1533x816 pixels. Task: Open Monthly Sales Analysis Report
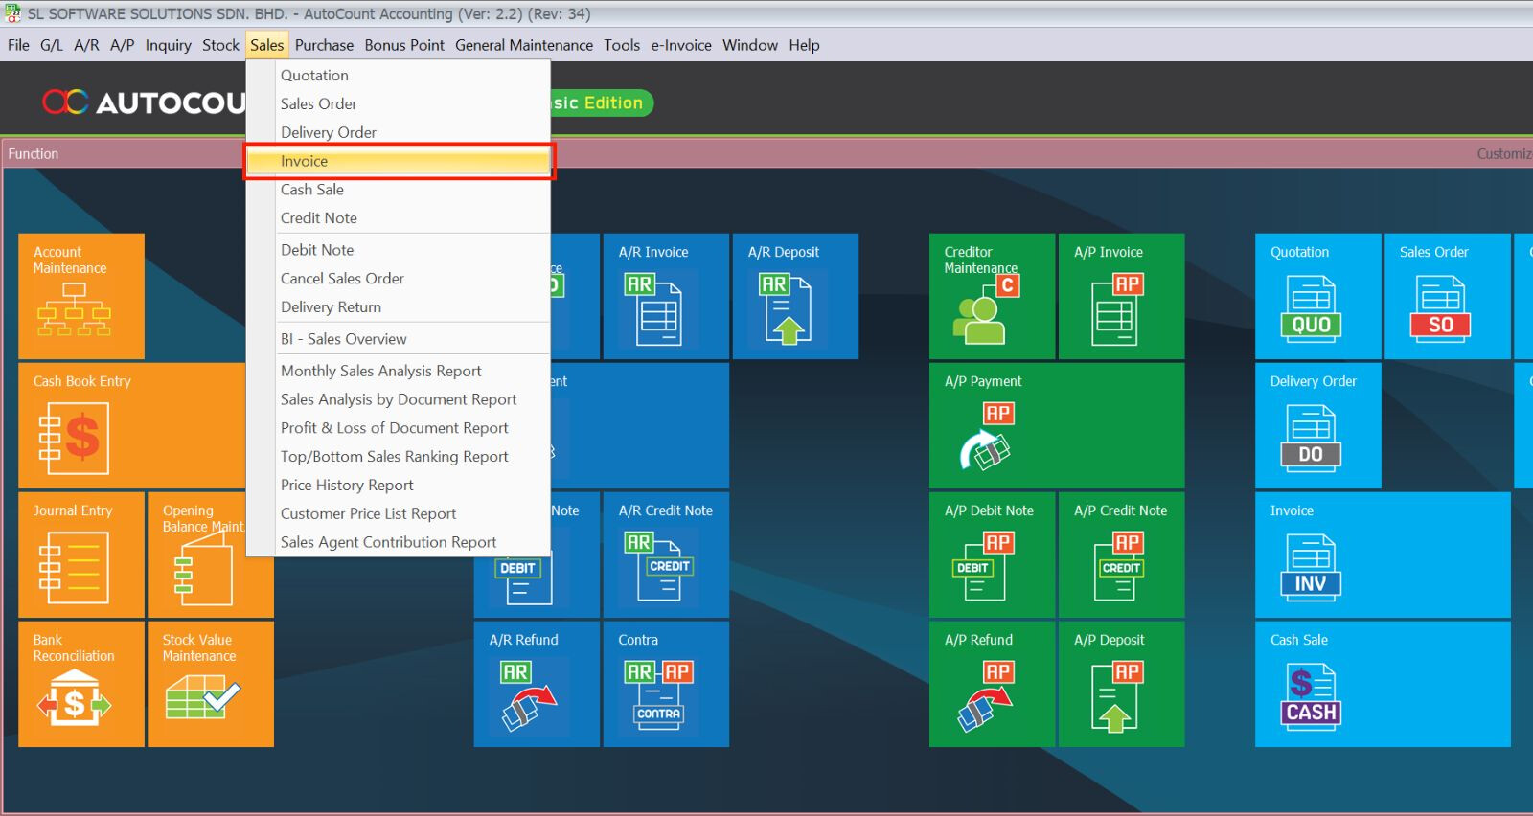click(x=380, y=371)
